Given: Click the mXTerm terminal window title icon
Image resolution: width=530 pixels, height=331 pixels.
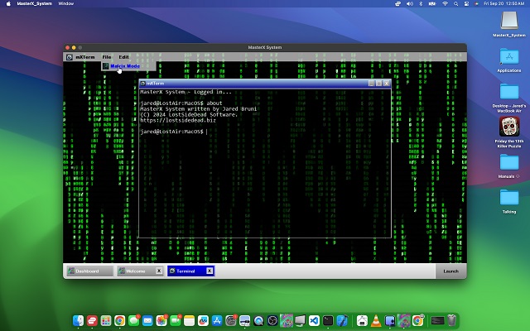Looking at the screenshot, I should (143, 84).
